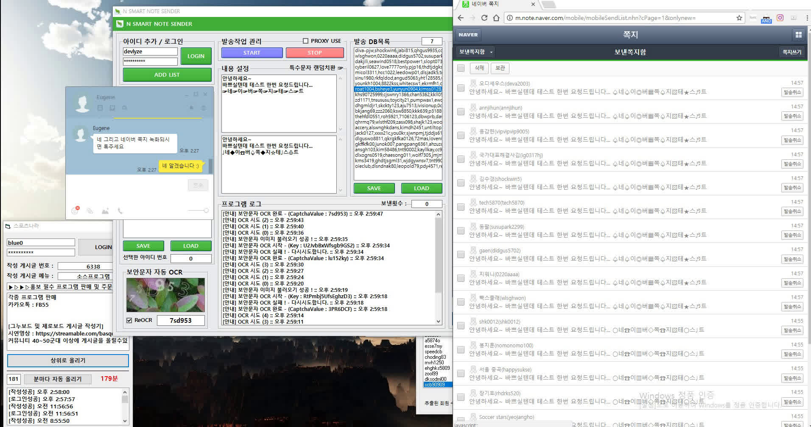Click the blue0 username field
The height and width of the screenshot is (427, 811).
click(41, 243)
